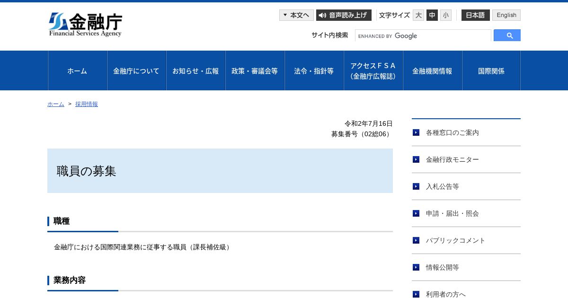Open the 入札公告等 sidebar link

coord(443,186)
